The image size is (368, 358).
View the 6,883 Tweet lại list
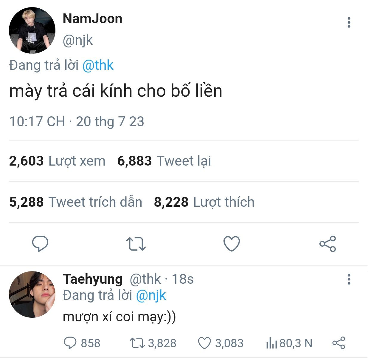tap(164, 161)
